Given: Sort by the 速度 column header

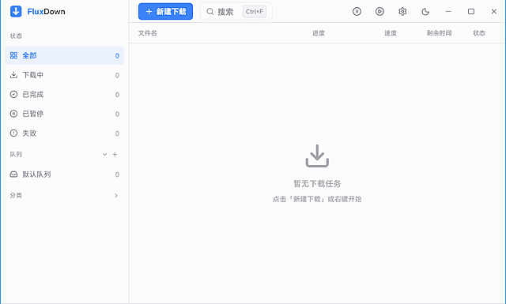Looking at the screenshot, I should (391, 33).
